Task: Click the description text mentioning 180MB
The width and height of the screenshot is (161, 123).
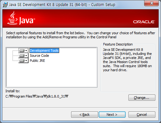Action: click(127, 60)
